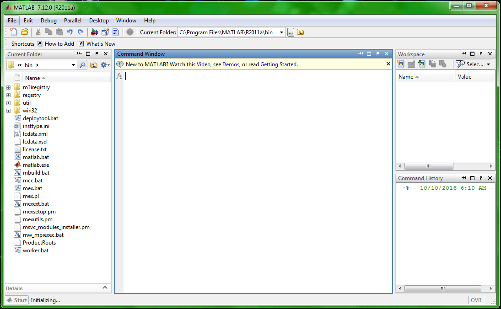The image size is (501, 309).
Task: Click the Cut scissors icon
Action: [38, 32]
